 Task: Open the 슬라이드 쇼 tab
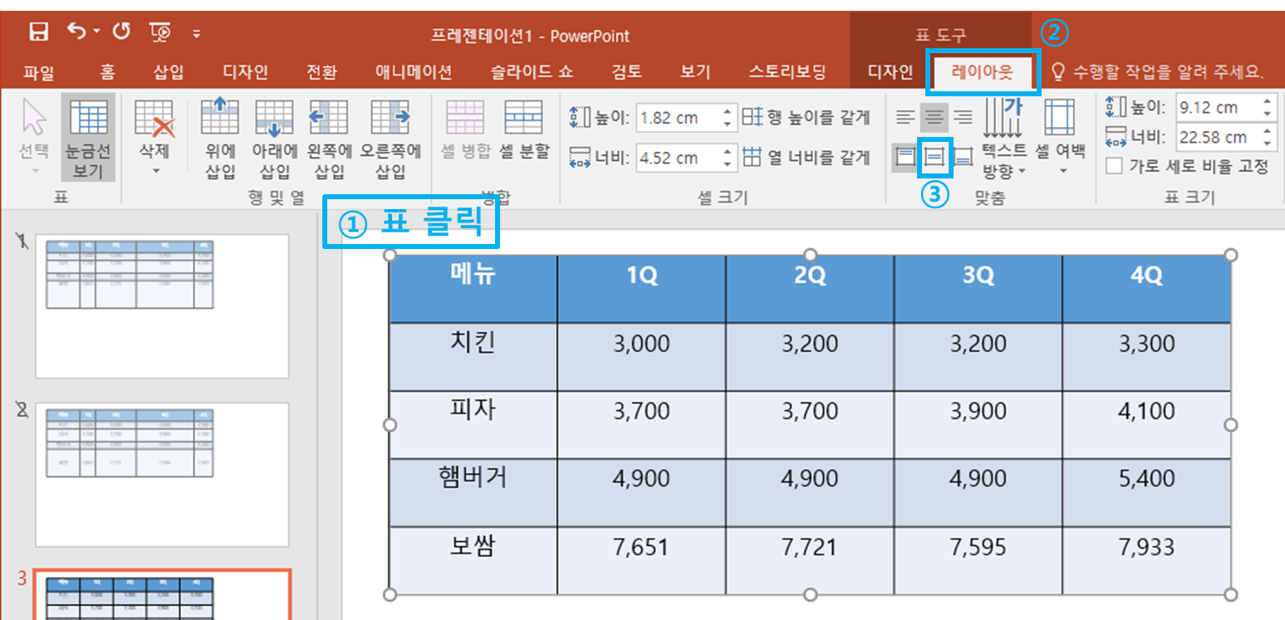(532, 72)
